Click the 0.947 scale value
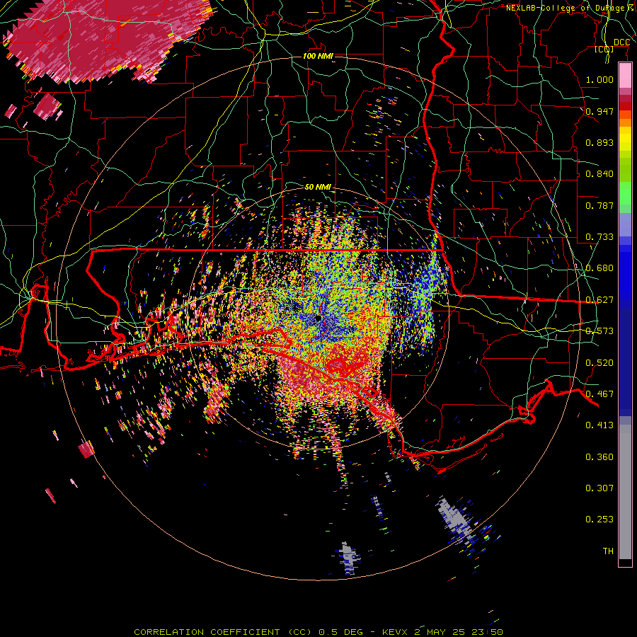 pyautogui.click(x=599, y=111)
